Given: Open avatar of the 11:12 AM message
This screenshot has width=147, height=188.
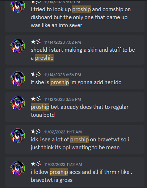Looking at the screenshot, I should [18, 168].
